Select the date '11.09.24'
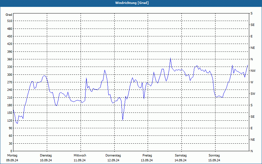This screenshot has width=262, height=164. [80, 160]
